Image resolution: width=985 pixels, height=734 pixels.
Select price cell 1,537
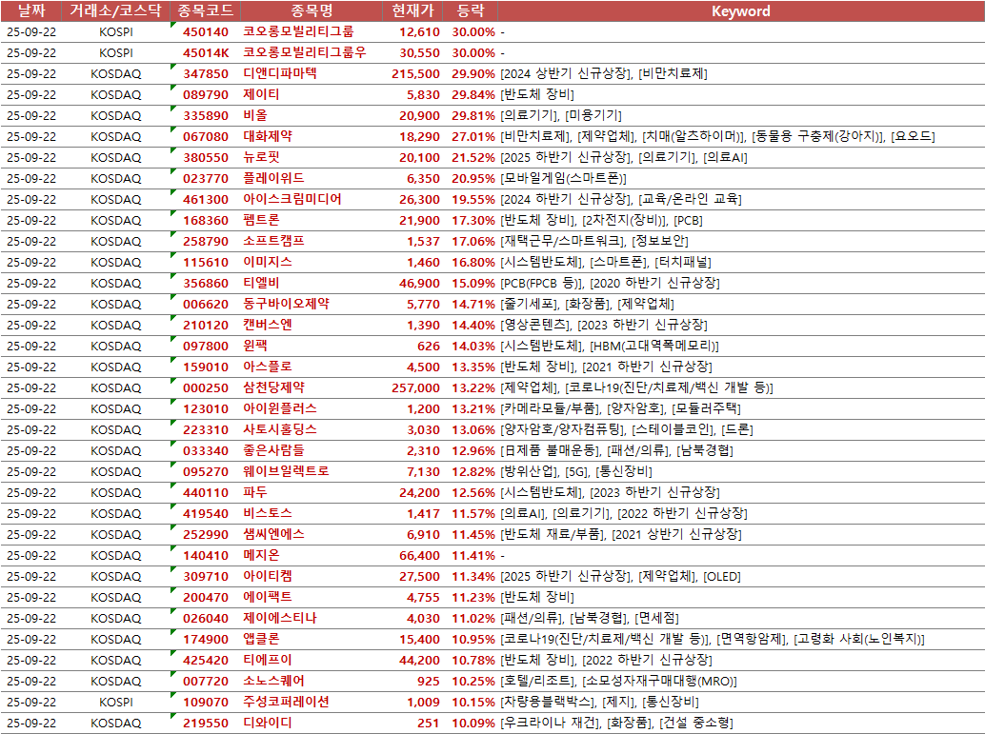pos(423,242)
